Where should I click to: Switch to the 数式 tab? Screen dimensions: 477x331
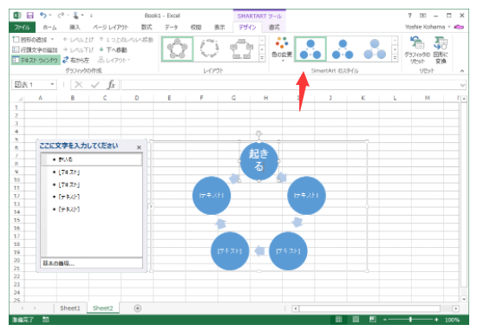point(147,28)
